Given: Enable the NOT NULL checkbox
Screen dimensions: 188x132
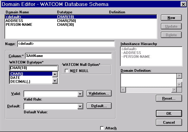Looking at the screenshot, I should tap(67, 71).
